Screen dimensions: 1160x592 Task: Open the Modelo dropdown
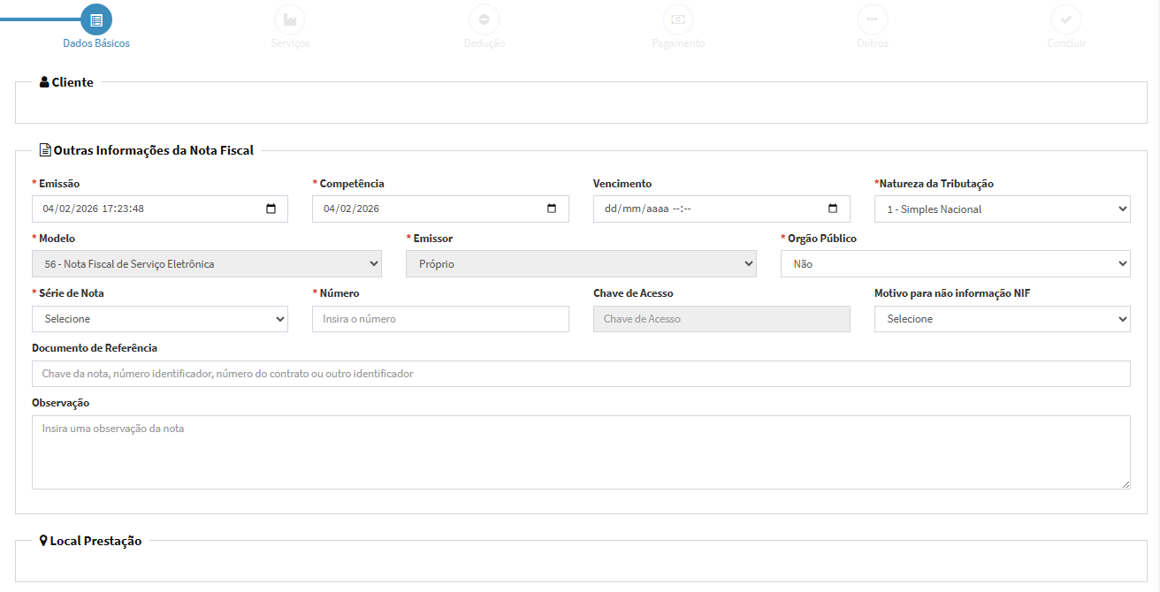pyautogui.click(x=207, y=264)
